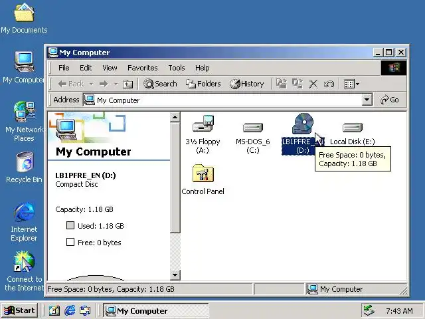
Task: Select the Internet Explorer desktop icon
Action: (x=24, y=221)
